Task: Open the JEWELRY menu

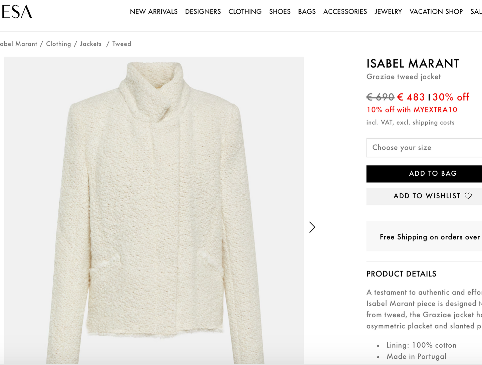Action: (388, 12)
